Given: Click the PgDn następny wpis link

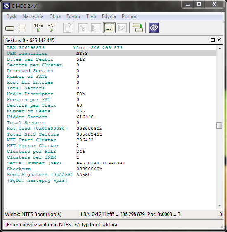Looking at the screenshot, I should [x=37, y=180].
